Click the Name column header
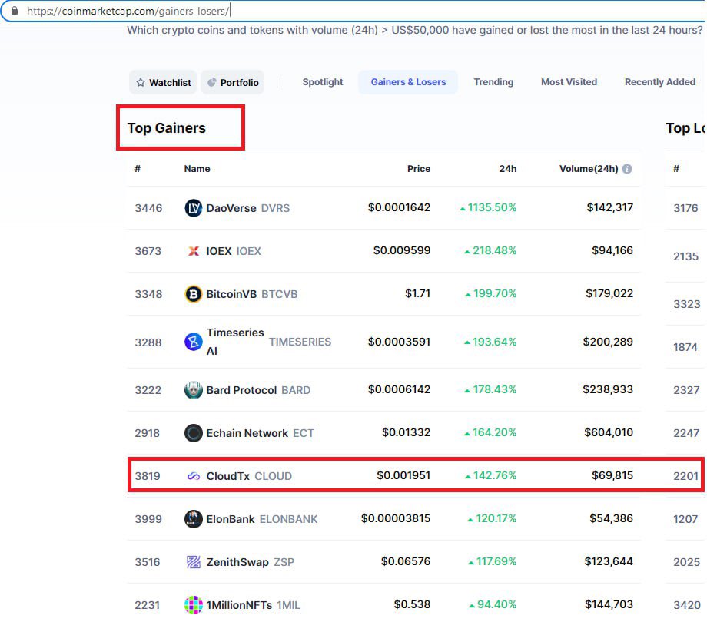This screenshot has width=707, height=622. [x=197, y=169]
